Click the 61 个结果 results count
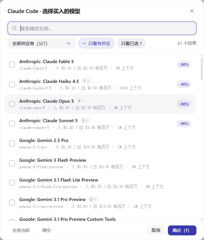 click(187, 43)
